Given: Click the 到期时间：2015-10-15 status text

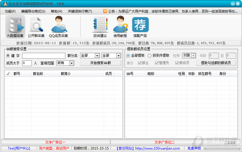Looking at the screenshot, I should tap(91, 148).
